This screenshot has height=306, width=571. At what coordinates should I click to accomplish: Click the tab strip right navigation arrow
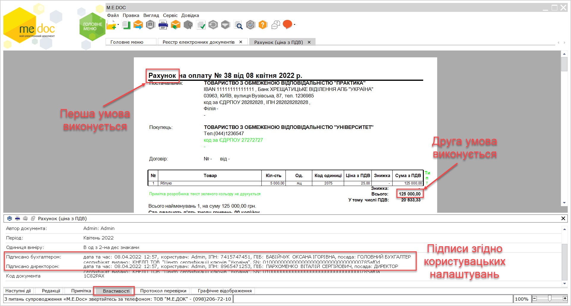click(x=564, y=42)
